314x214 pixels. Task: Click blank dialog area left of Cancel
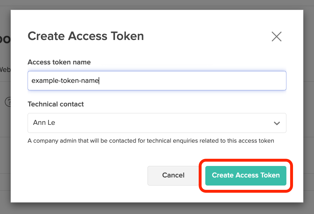coord(86,175)
